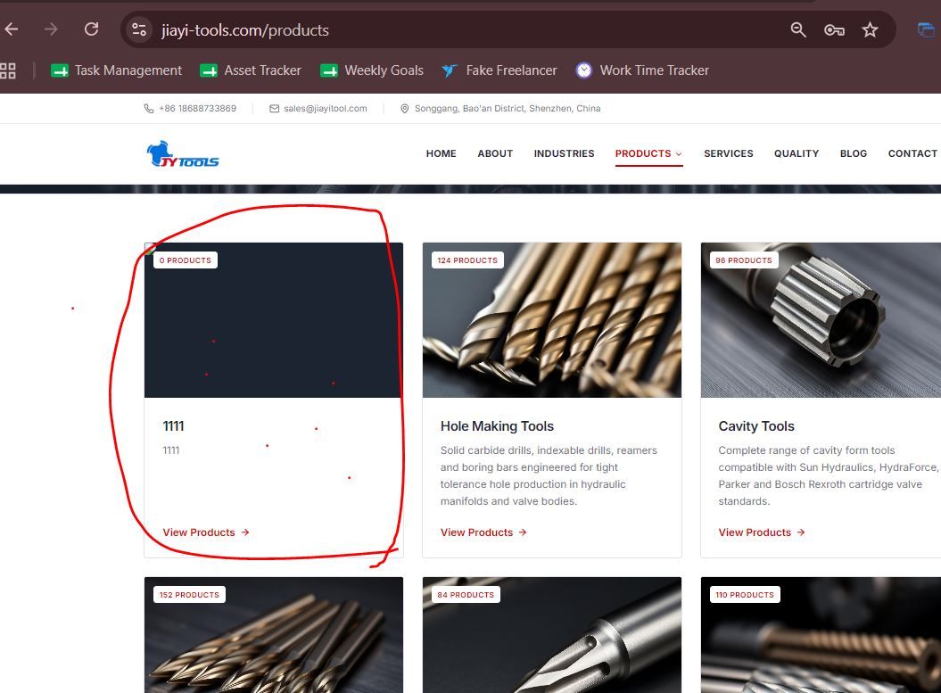Open the password key icon
Screen dimensions: 941x693
834,29
